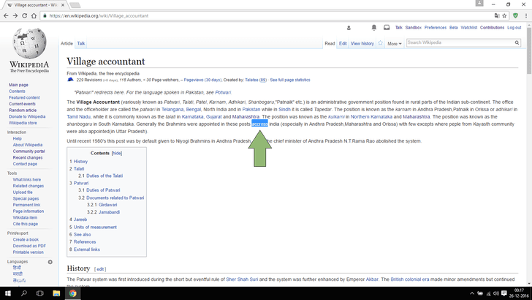Open the Windows Start button
The height and width of the screenshot is (300, 532).
pos(7,293)
